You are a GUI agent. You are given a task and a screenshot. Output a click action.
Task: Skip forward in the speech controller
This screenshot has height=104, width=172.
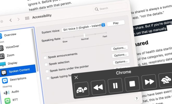(149, 82)
